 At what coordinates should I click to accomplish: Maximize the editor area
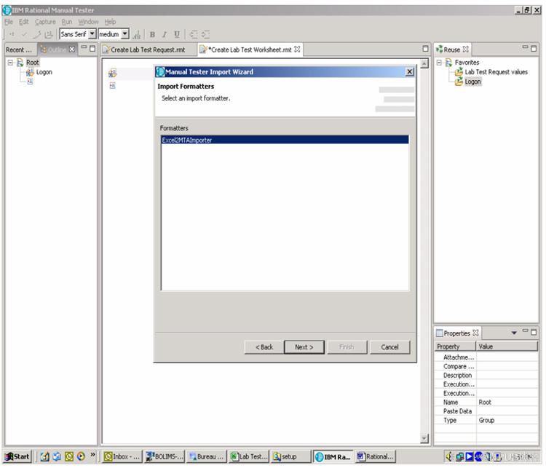coord(426,49)
